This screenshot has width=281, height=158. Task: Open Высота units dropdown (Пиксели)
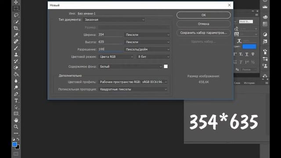point(147,42)
